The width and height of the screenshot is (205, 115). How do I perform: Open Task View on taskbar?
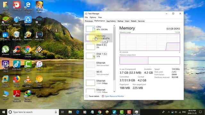(62, 112)
